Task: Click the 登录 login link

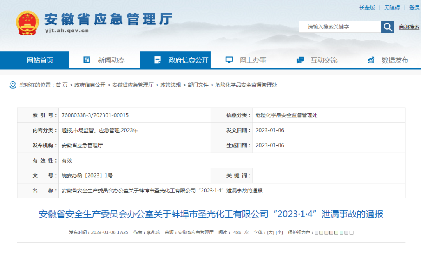Action: 414,8
